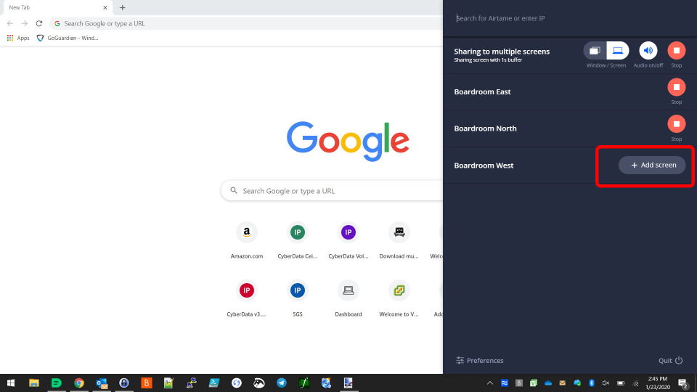Open the Download mu... shortcut tile

[x=399, y=241]
